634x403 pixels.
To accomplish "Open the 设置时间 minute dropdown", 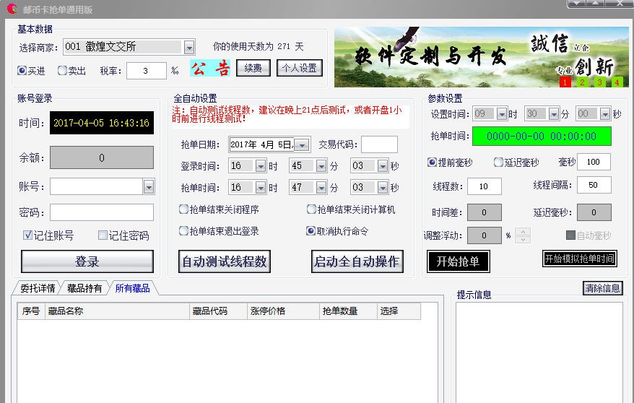I will point(554,114).
